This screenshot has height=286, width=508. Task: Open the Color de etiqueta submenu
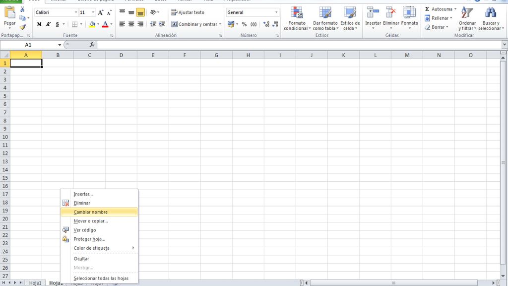(x=99, y=248)
